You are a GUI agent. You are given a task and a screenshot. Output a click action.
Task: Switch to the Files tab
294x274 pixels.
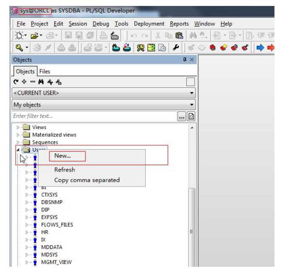45,71
